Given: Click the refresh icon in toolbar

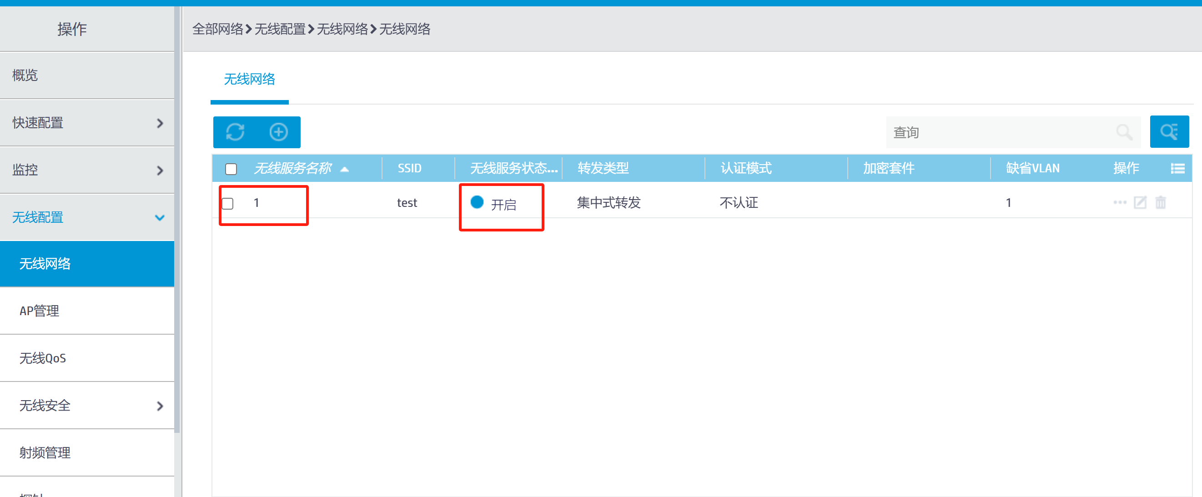Looking at the screenshot, I should pyautogui.click(x=235, y=132).
